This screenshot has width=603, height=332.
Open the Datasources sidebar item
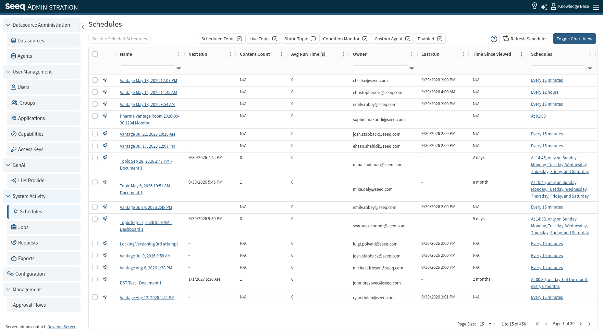click(44, 41)
